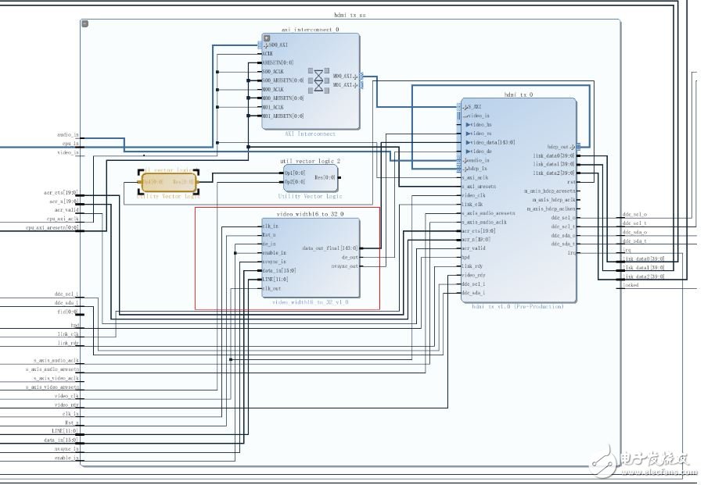
Task: Click the clk_out pin on video_width16_to_32_0
Action: click(x=271, y=288)
